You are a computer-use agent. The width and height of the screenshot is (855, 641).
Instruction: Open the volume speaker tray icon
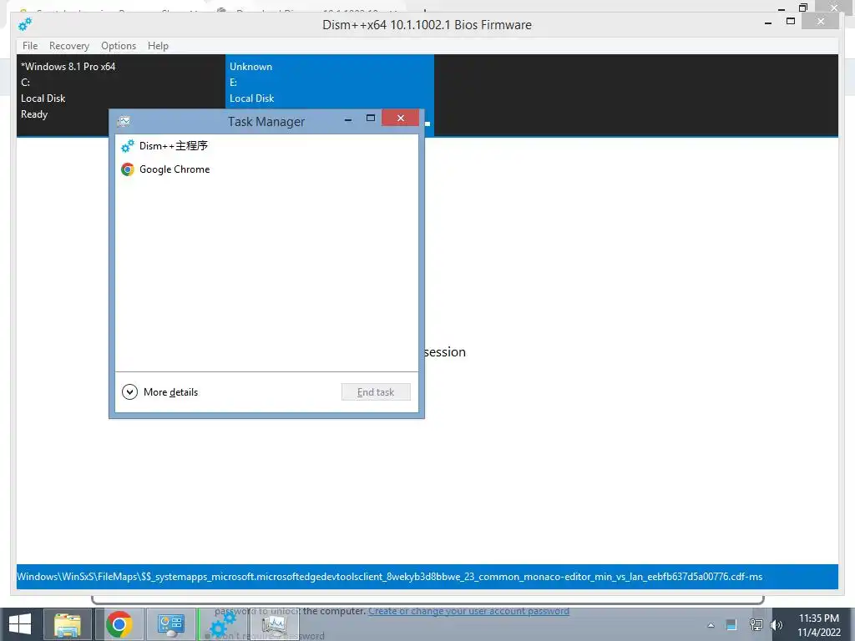click(777, 625)
